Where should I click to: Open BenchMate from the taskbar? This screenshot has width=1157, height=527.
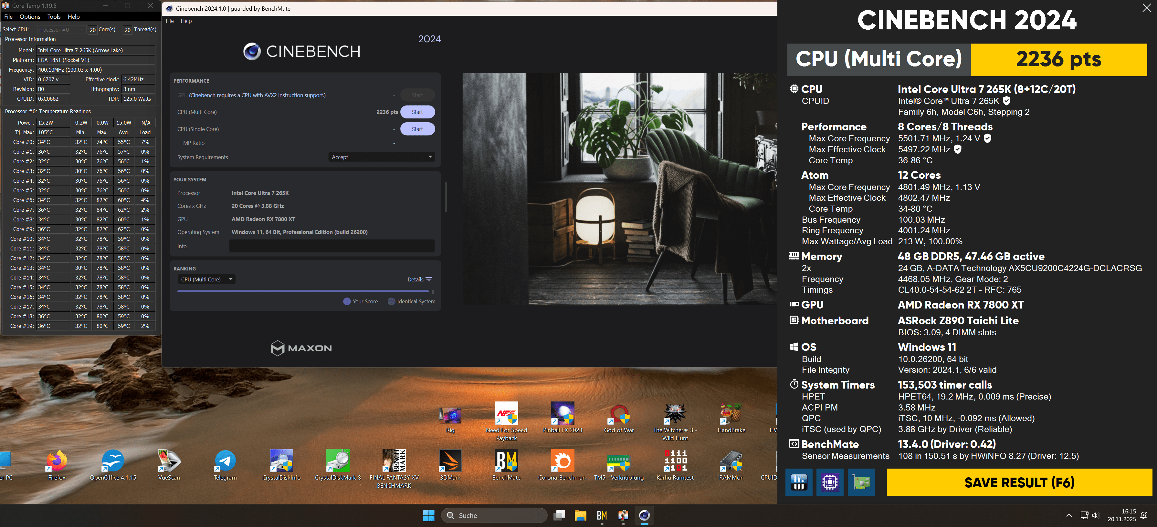point(602,515)
